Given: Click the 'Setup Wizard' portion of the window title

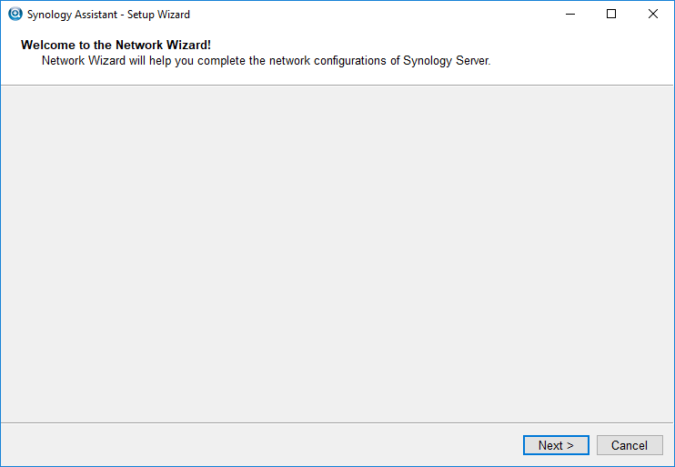Looking at the screenshot, I should coord(158,15).
